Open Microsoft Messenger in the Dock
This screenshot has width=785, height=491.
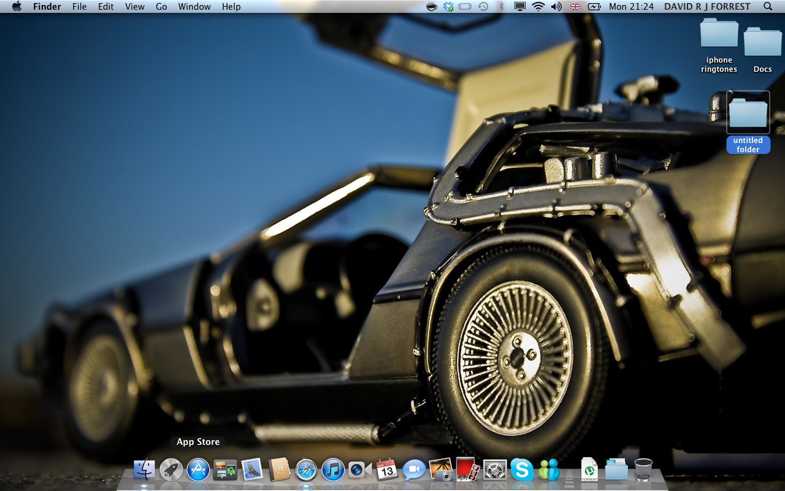click(x=549, y=470)
